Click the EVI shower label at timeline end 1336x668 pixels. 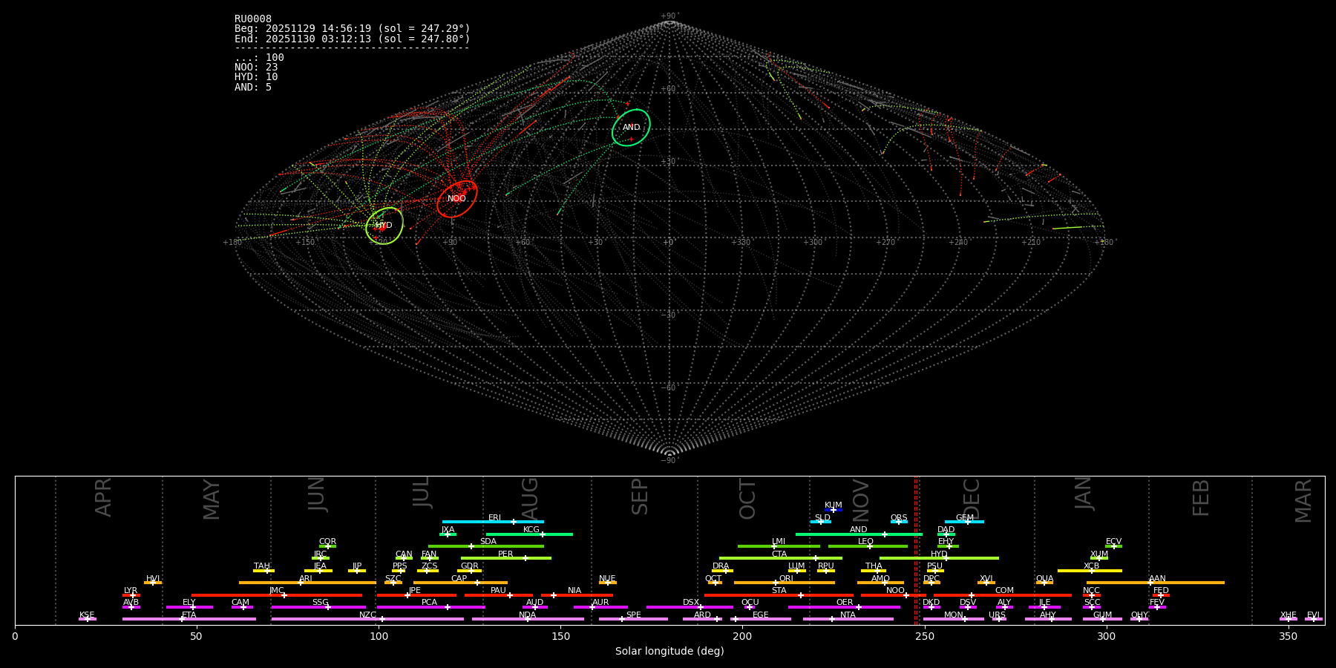tap(1313, 615)
